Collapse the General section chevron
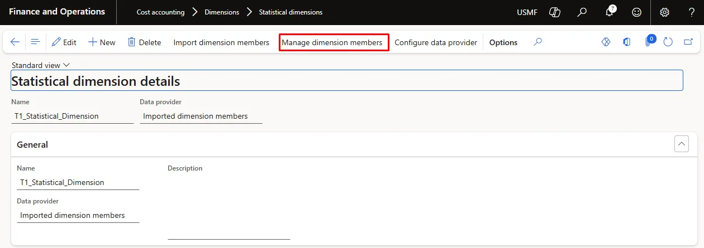 [x=682, y=144]
